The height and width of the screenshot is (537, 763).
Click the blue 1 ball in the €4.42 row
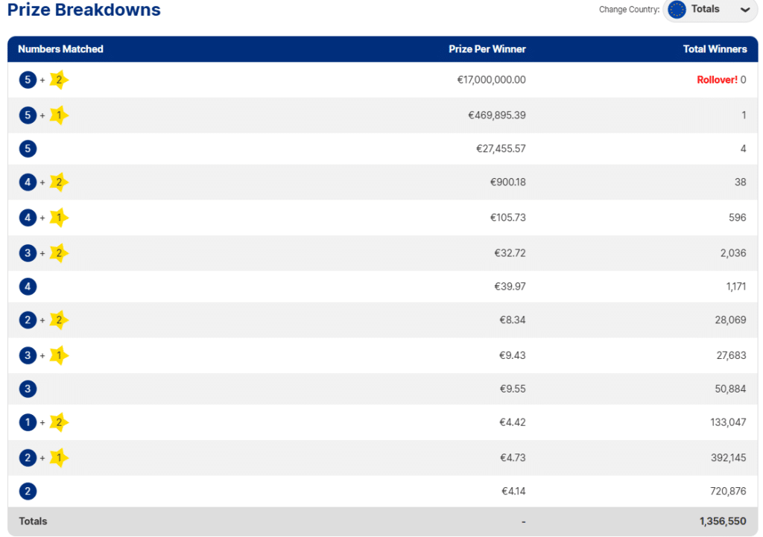(x=28, y=423)
